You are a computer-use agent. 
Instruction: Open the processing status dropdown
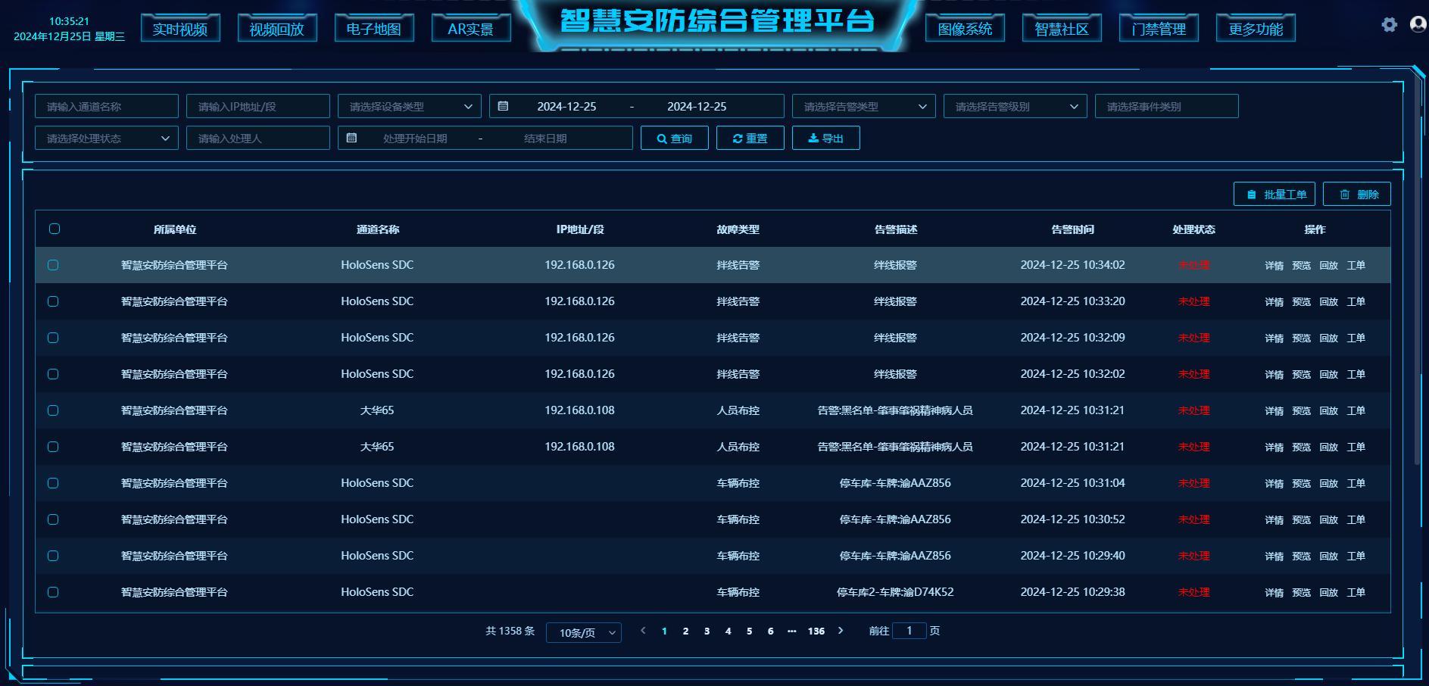click(107, 138)
